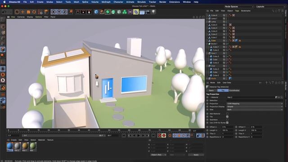Open the Projection Display dropdown
This screenshot has height=162, width=288.
click(x=255, y=107)
